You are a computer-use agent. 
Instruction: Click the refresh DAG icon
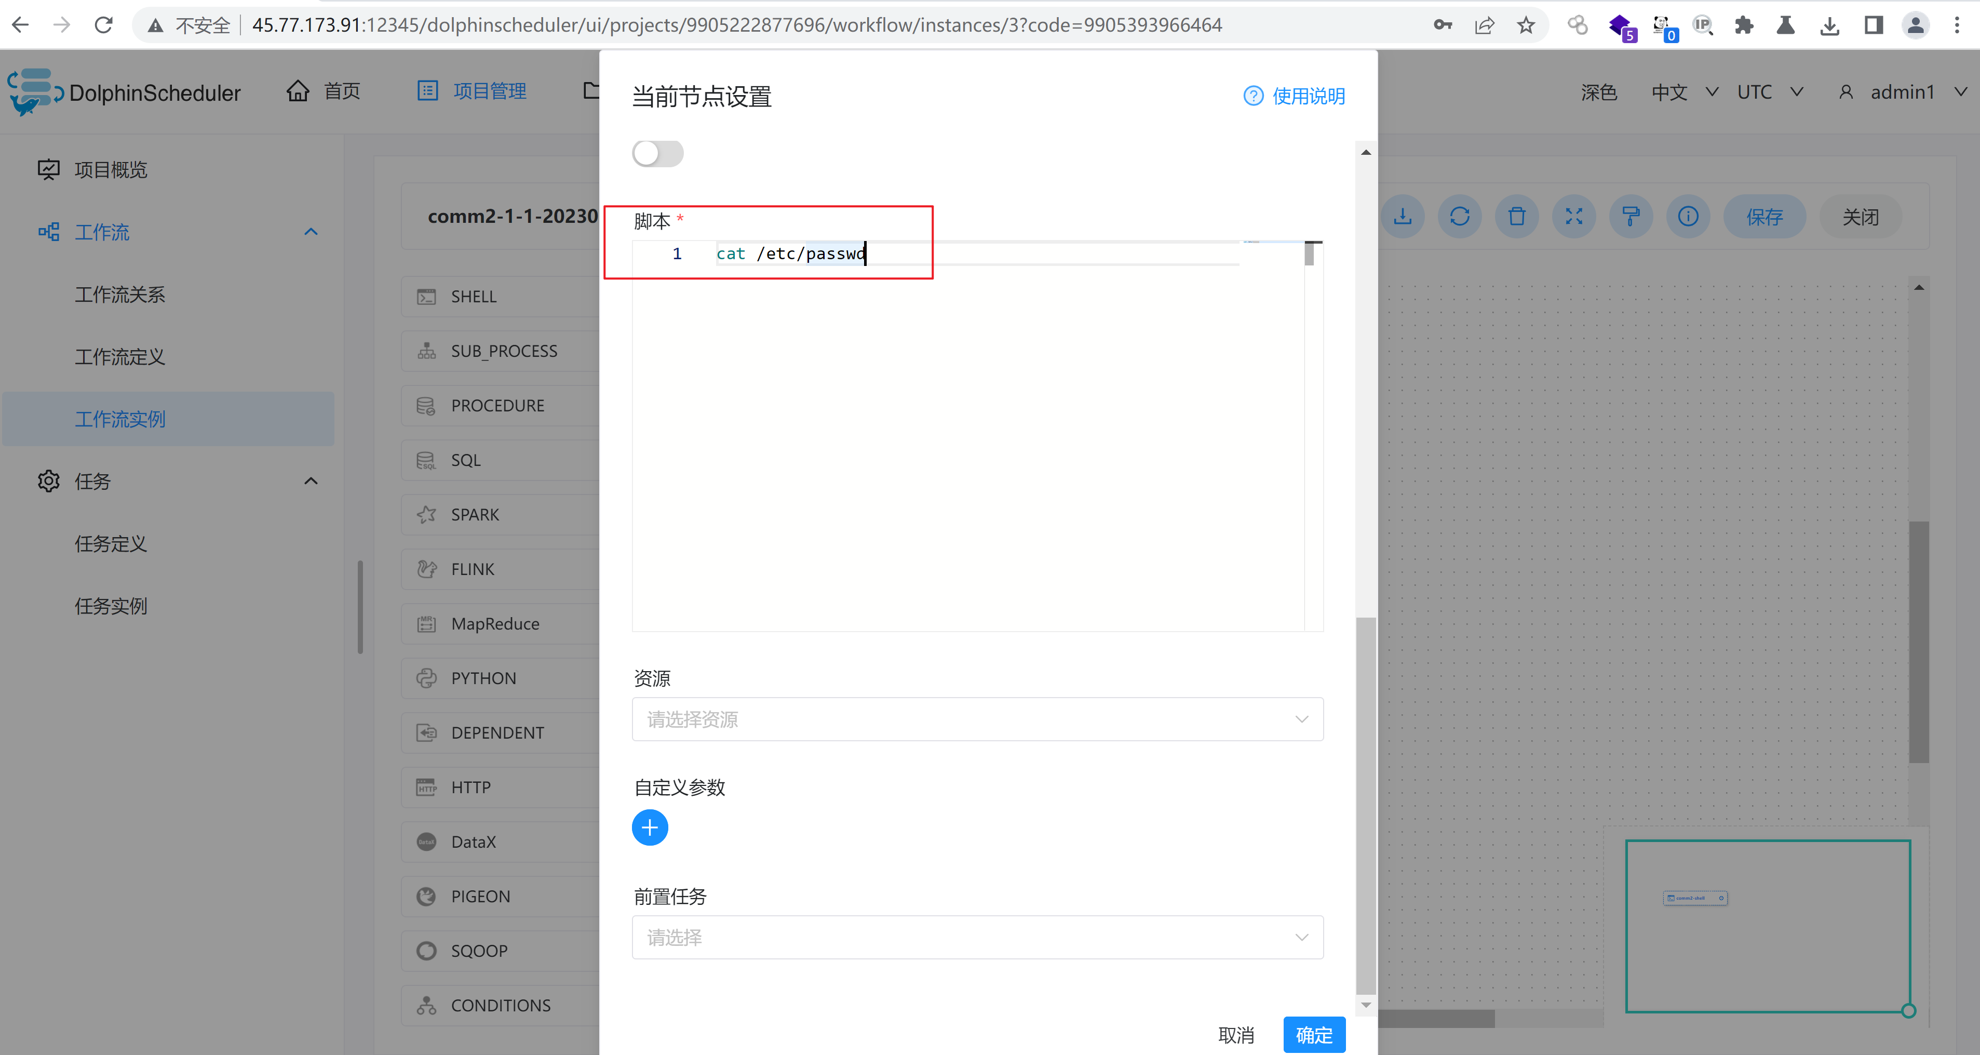[1460, 217]
